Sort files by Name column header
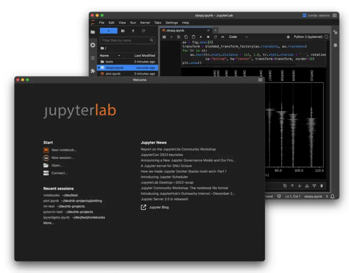The image size is (349, 273). pos(110,55)
